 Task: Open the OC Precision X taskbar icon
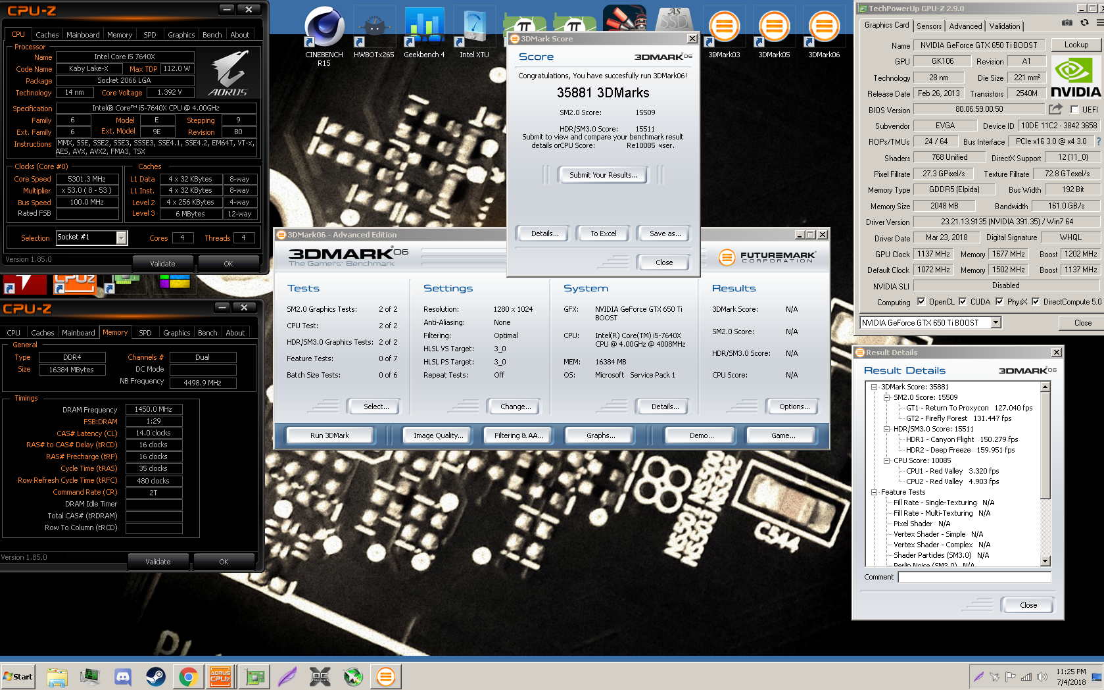point(320,676)
